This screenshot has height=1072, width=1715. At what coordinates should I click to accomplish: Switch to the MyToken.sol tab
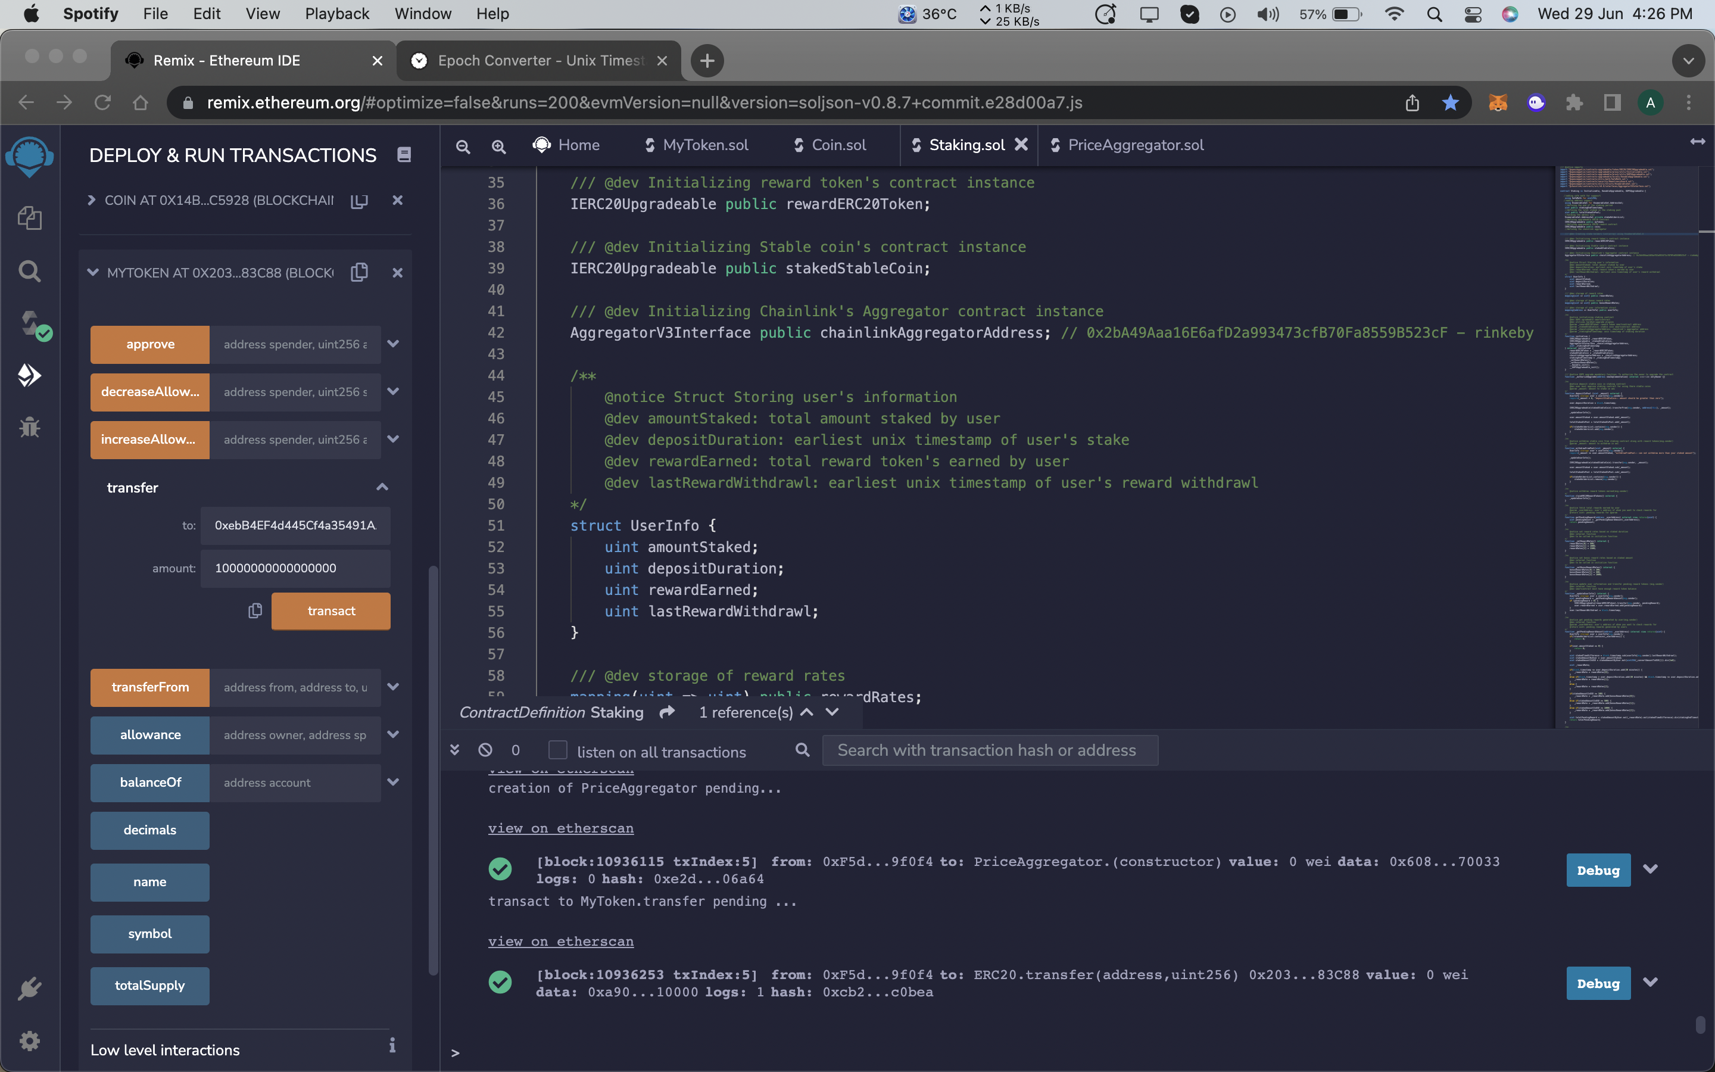[x=697, y=145]
